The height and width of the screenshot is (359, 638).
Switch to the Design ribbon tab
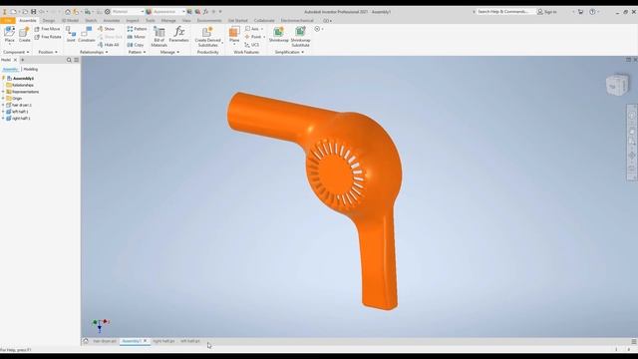[49, 20]
